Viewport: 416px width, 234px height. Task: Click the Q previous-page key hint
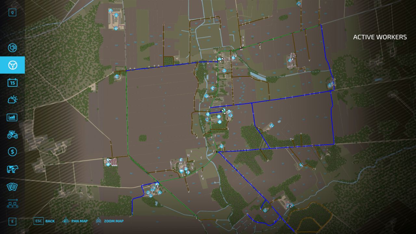coord(12,13)
